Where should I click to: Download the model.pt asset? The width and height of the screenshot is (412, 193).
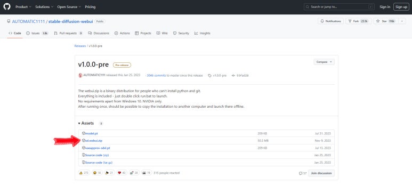click(92, 134)
